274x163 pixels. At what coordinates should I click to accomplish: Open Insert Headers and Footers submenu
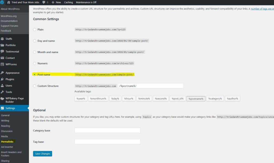11,154
